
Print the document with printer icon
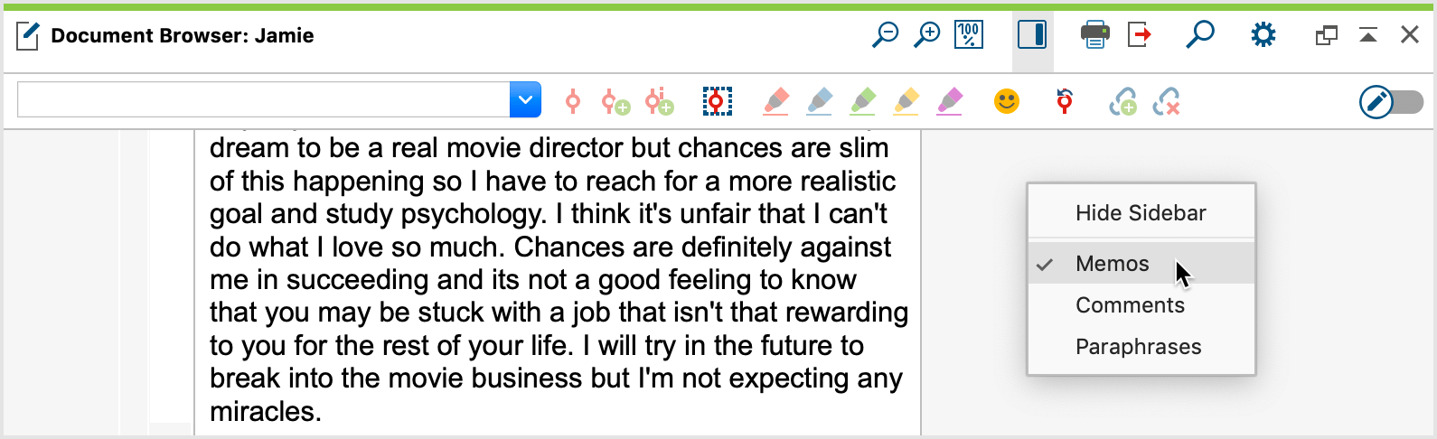click(x=1094, y=35)
